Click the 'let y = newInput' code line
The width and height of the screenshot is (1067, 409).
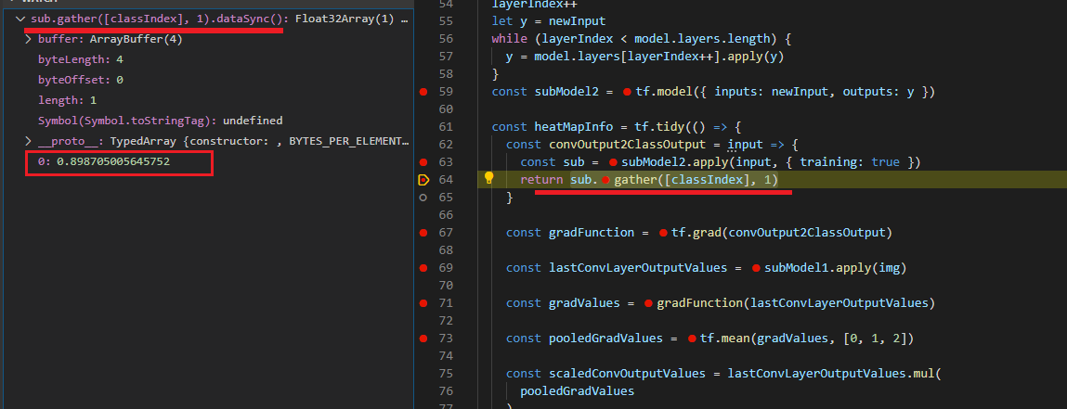549,21
